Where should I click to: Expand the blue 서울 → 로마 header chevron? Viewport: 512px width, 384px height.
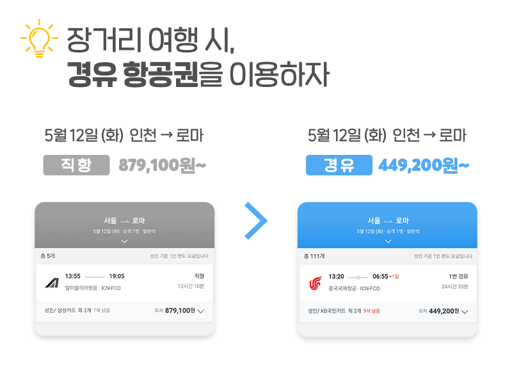coord(388,242)
